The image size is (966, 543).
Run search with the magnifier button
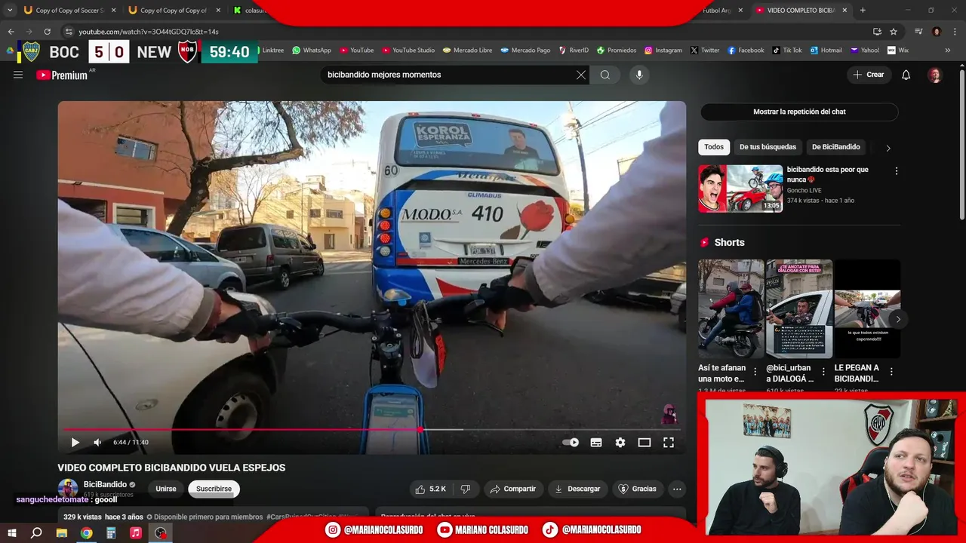[x=605, y=75]
